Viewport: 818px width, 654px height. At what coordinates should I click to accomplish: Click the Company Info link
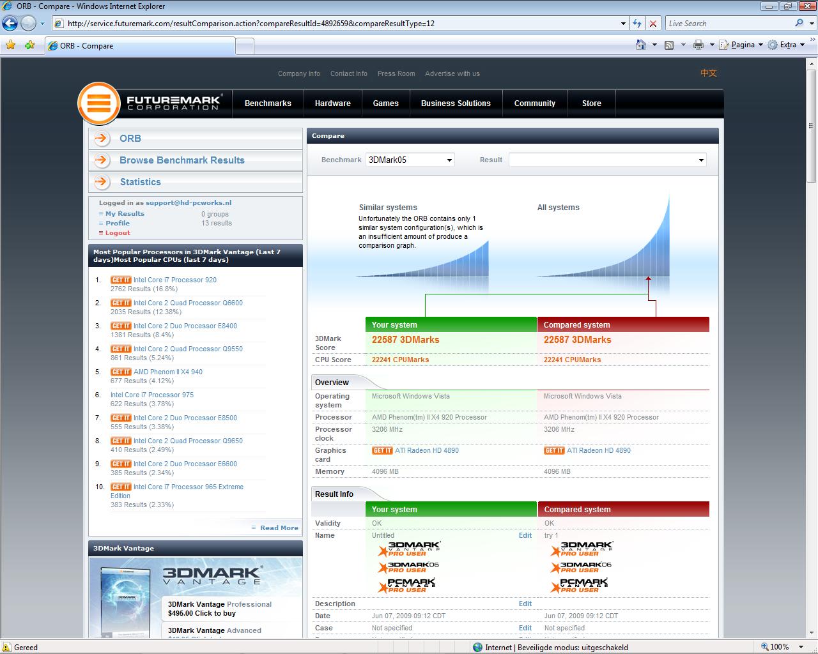point(299,73)
